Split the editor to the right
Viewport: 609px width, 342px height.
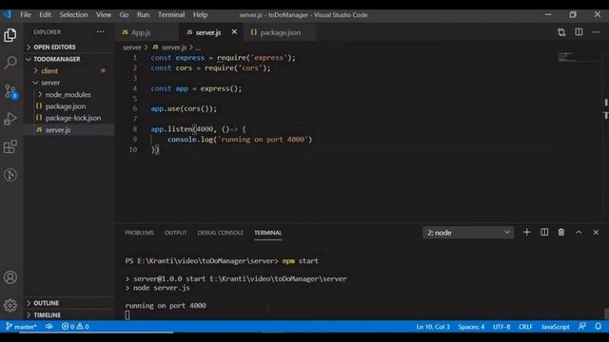tap(579, 32)
